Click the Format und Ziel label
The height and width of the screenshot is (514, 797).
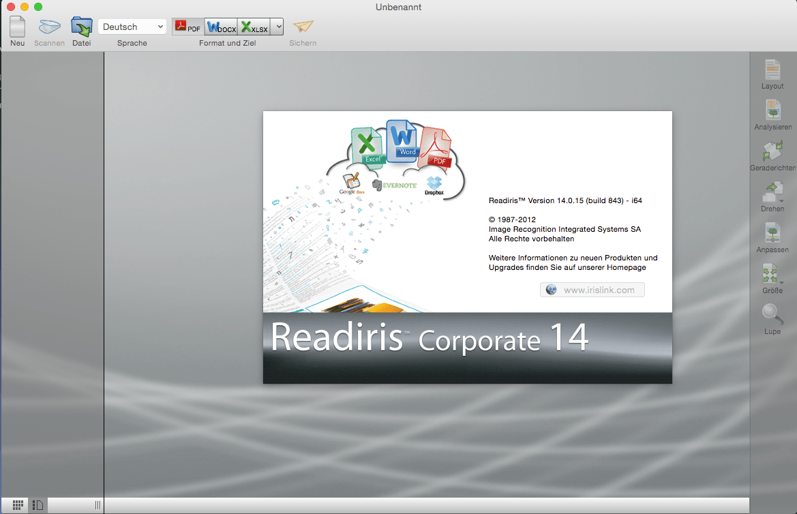click(x=227, y=43)
